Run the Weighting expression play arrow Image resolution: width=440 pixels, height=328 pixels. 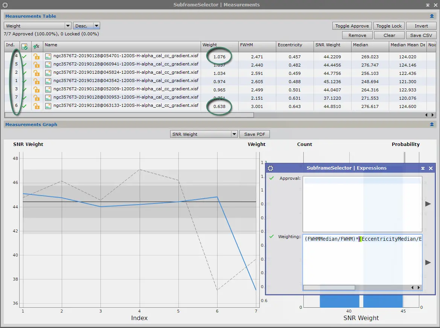point(428,263)
